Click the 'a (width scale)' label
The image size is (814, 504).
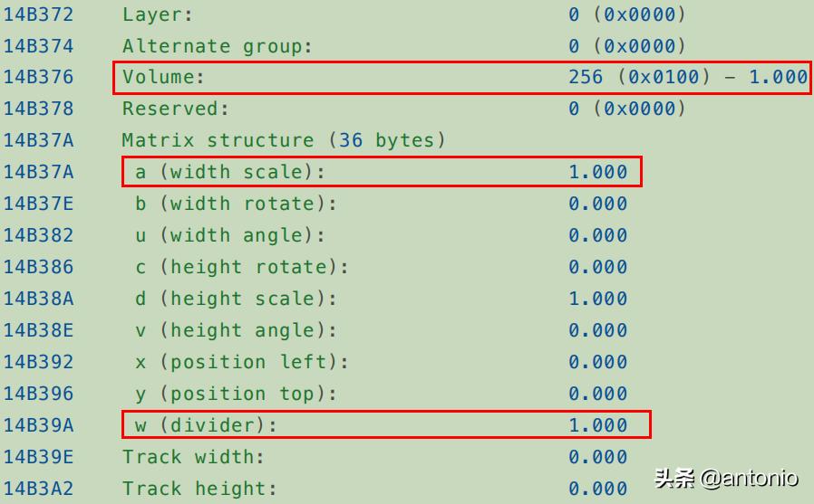(229, 172)
